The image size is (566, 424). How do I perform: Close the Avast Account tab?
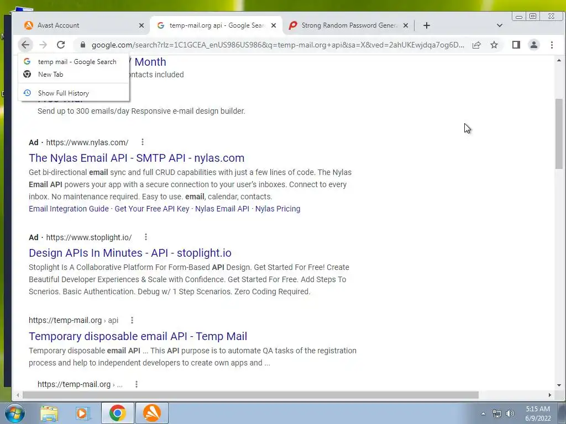point(141,25)
